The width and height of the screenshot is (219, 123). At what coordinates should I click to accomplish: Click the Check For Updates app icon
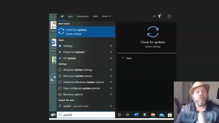click(x=60, y=52)
